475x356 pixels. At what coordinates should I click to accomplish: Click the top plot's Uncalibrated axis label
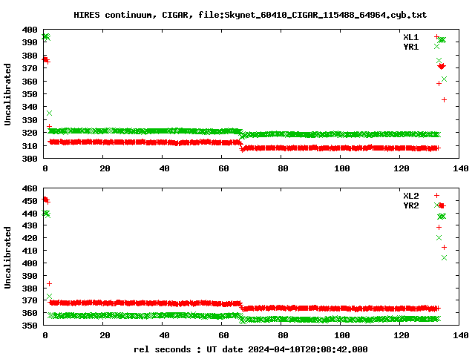(x=7, y=94)
